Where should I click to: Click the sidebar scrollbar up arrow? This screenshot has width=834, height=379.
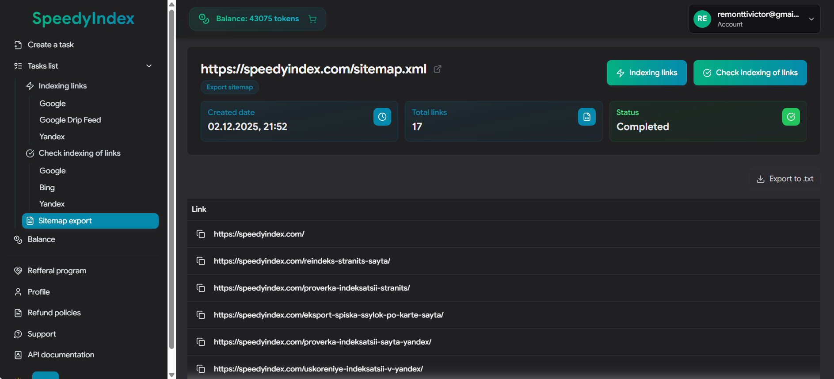point(172,4)
